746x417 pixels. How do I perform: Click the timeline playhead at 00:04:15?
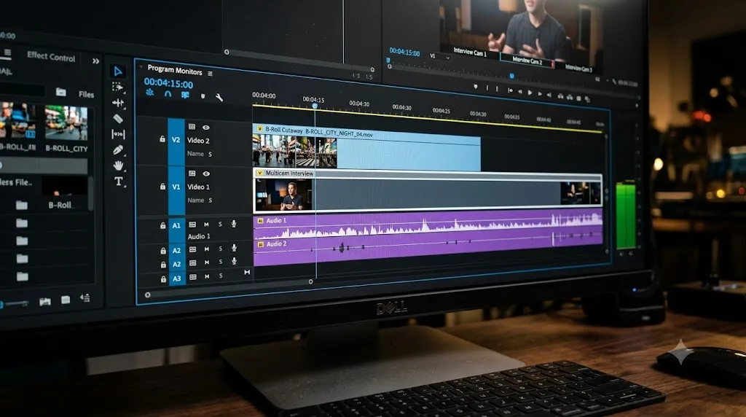point(315,106)
